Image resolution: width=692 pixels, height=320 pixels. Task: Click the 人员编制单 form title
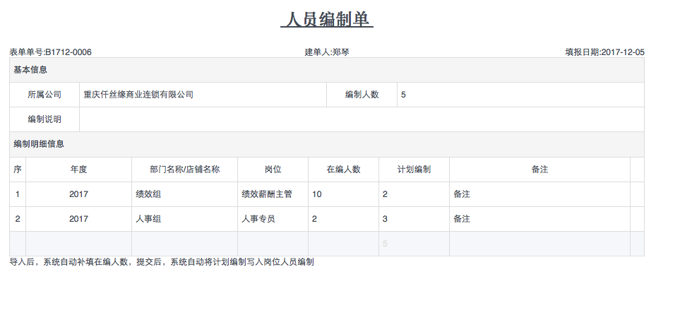pos(326,20)
